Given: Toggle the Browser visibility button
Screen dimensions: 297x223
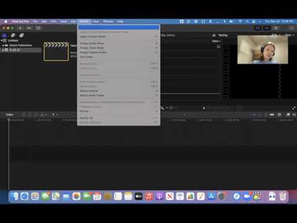Looking at the screenshot, I should 258,28.
